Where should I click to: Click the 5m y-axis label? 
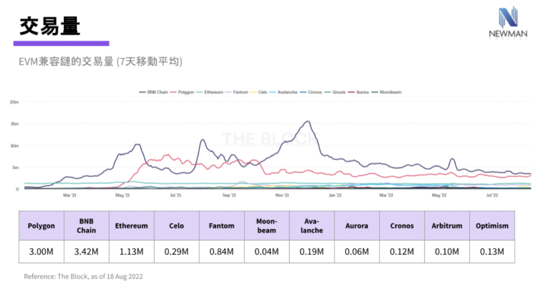point(16,167)
